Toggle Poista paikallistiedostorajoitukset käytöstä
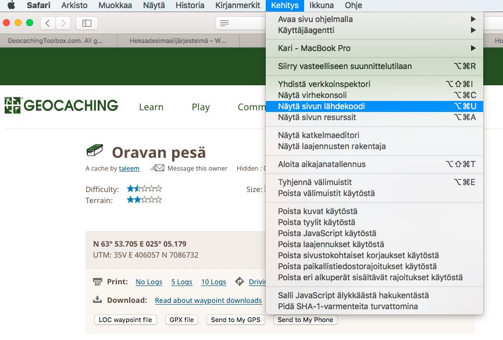 [x=374, y=266]
